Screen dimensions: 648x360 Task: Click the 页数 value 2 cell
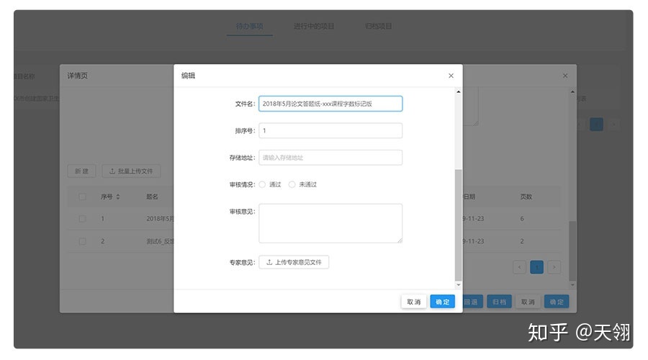point(522,241)
